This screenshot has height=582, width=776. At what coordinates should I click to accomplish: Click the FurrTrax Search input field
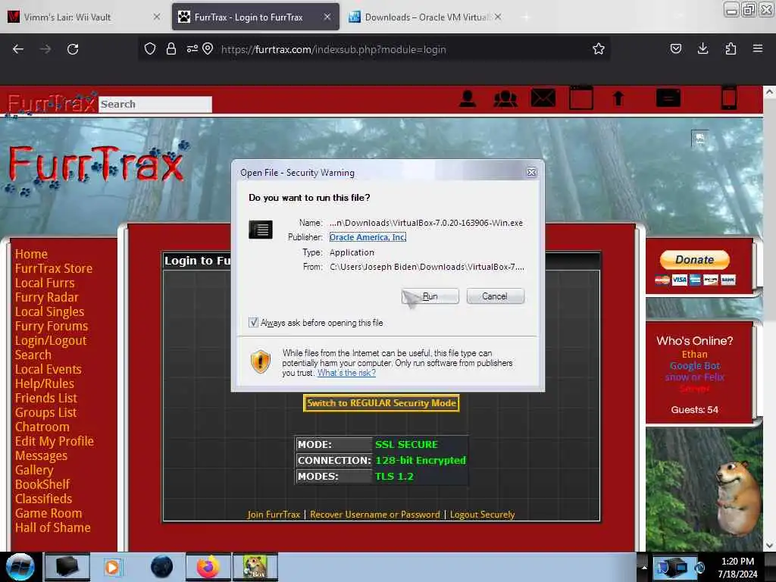[x=155, y=104]
